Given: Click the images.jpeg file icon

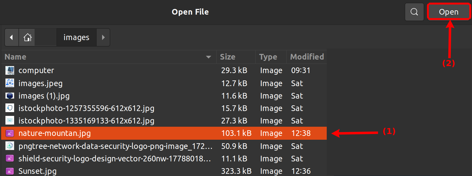Looking at the screenshot, I should tap(10, 83).
